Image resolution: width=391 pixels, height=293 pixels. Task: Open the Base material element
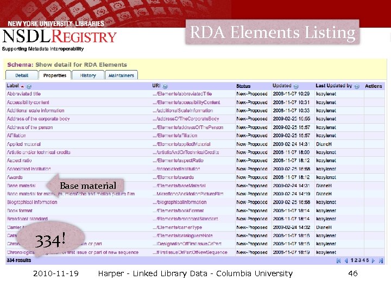21,186
